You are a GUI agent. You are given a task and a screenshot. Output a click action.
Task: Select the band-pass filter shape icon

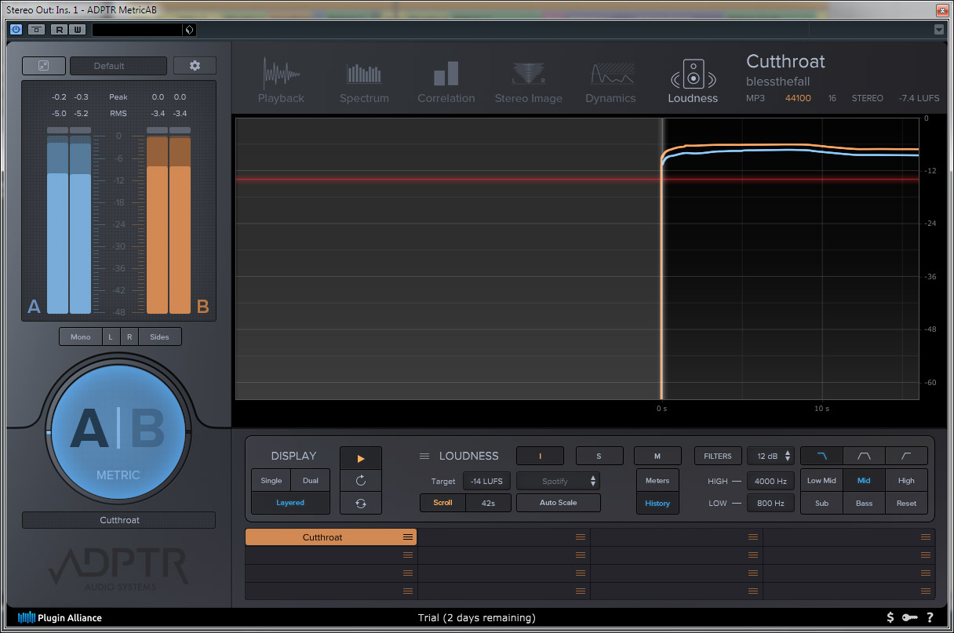tap(864, 456)
